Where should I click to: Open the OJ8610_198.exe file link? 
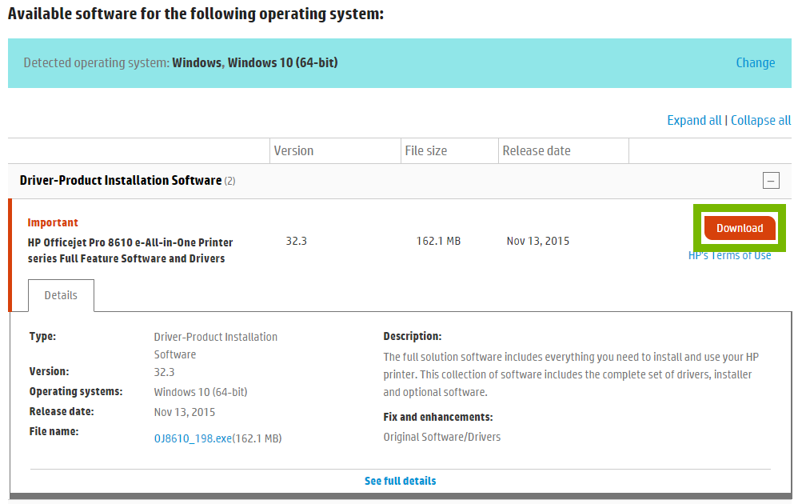pyautogui.click(x=193, y=438)
